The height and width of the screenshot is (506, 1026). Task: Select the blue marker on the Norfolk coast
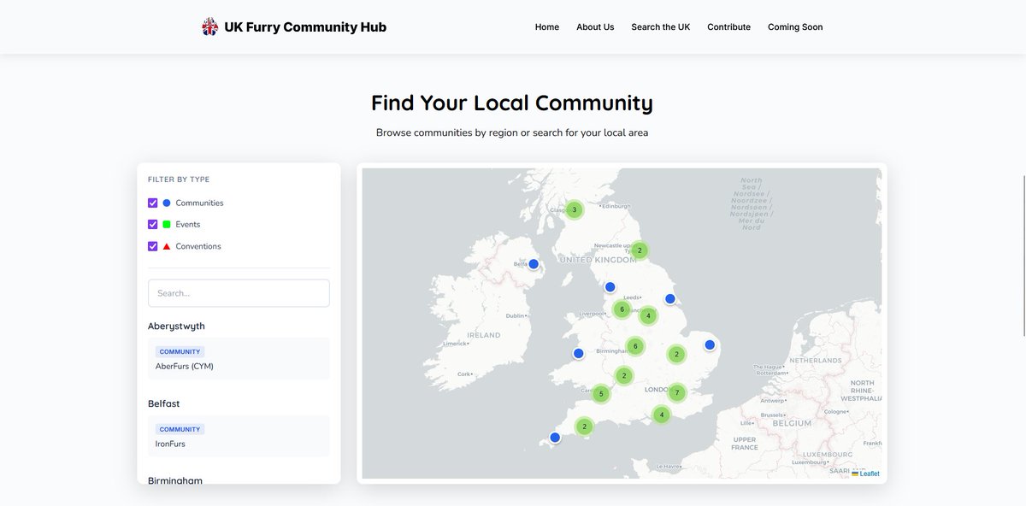[710, 344]
